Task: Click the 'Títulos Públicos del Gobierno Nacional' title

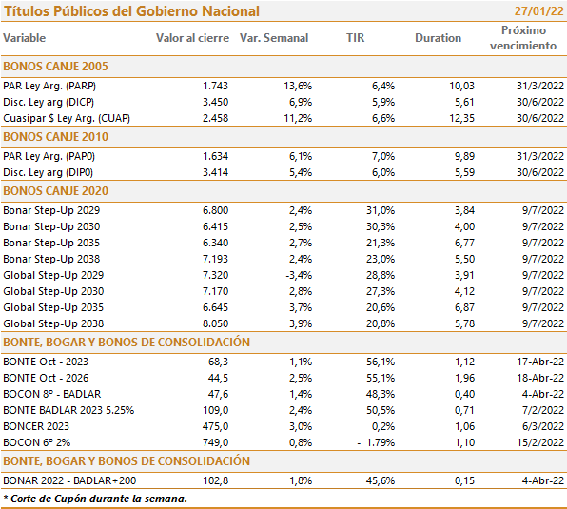Action: click(131, 11)
